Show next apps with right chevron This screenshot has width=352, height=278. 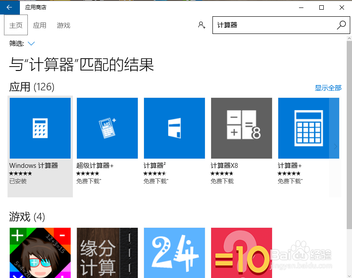(x=335, y=147)
